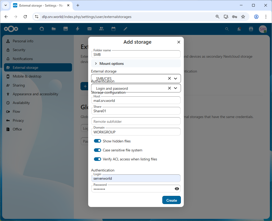Screen dimensions: 272x221
Task: Select External storage in sidebar
Action: pyautogui.click(x=38, y=67)
